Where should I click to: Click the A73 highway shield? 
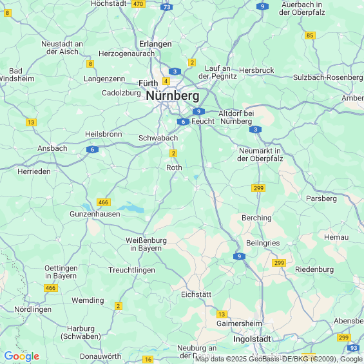coord(167,7)
